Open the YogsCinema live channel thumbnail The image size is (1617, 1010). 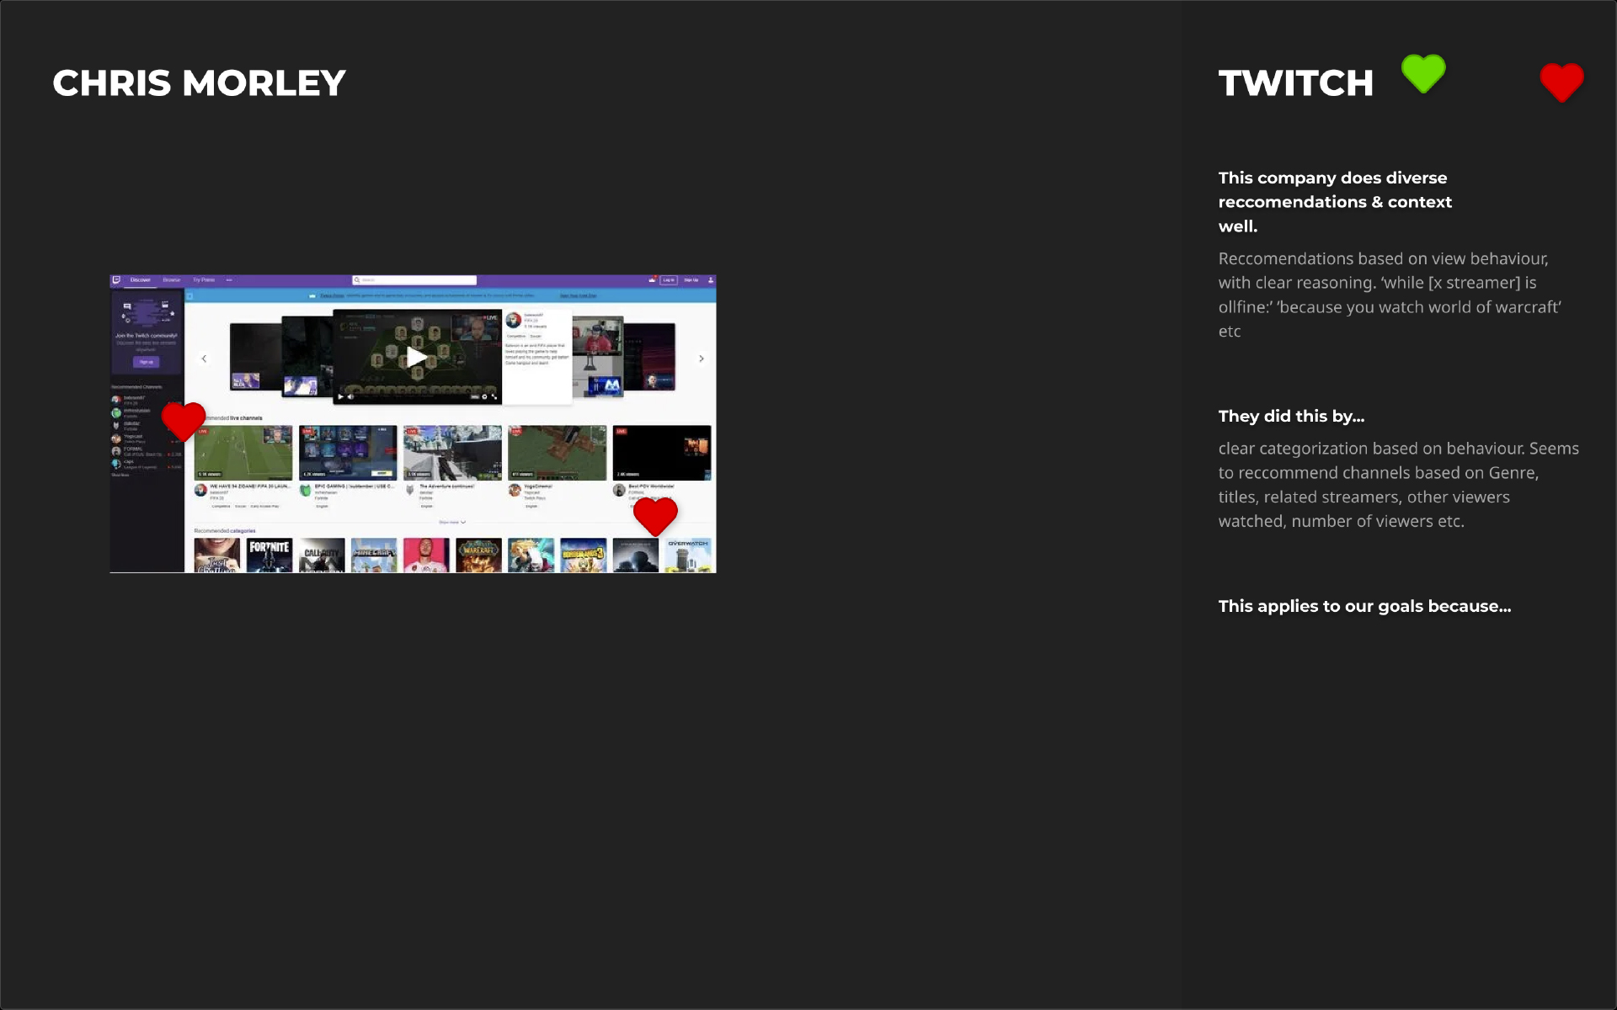(557, 453)
